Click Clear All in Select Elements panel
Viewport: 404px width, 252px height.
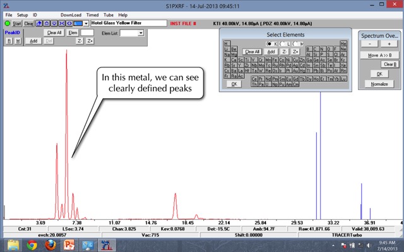coord(252,52)
